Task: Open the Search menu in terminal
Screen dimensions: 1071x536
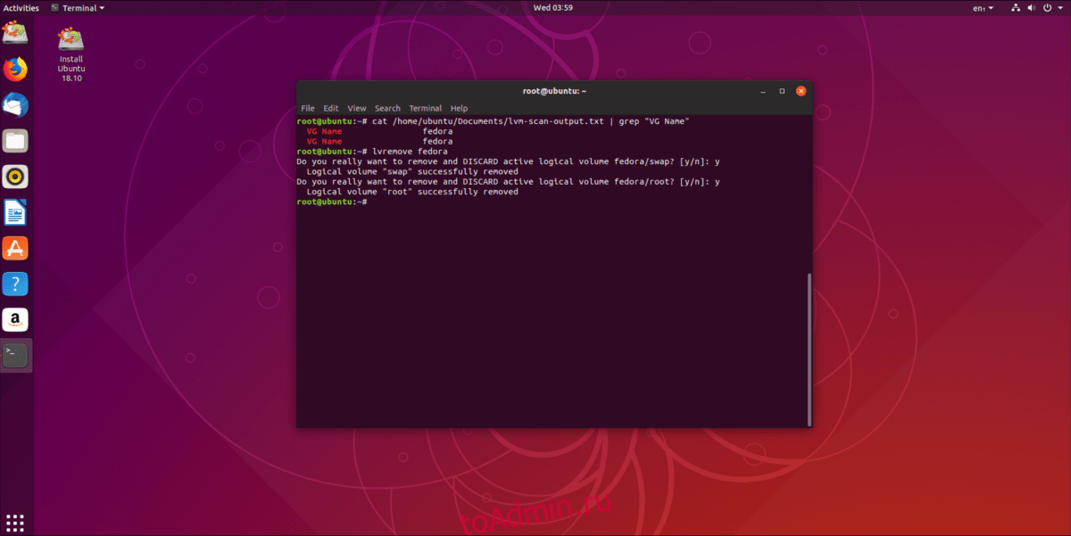Action: coord(387,108)
